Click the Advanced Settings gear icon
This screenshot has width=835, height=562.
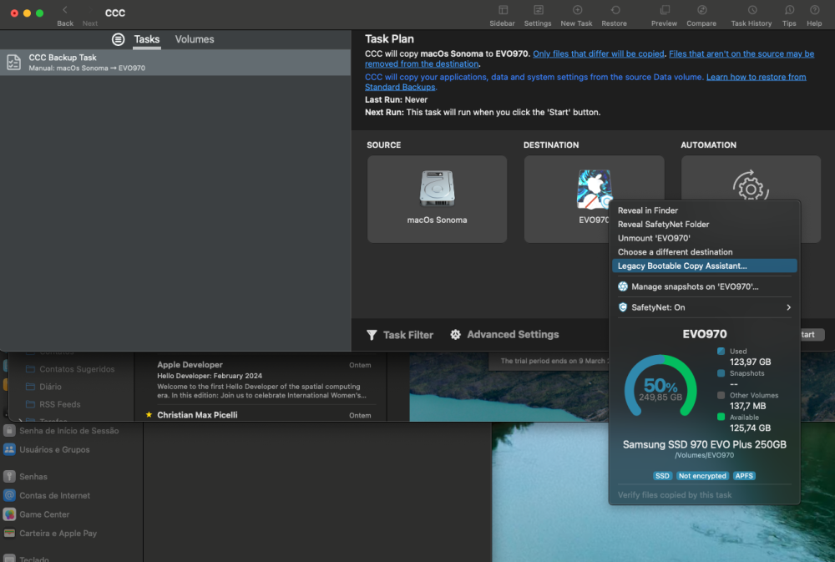point(455,335)
